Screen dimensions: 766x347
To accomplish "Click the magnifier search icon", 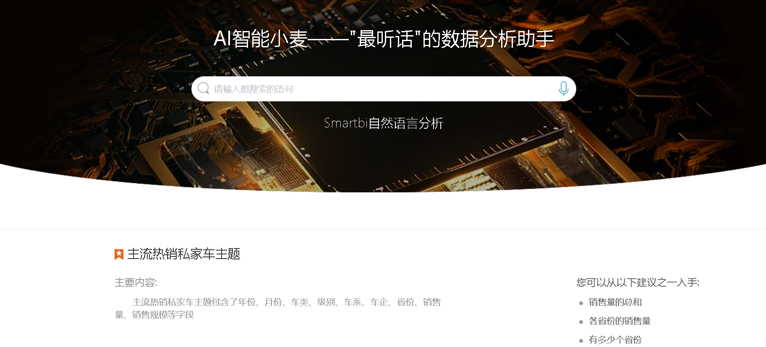I will 204,88.
